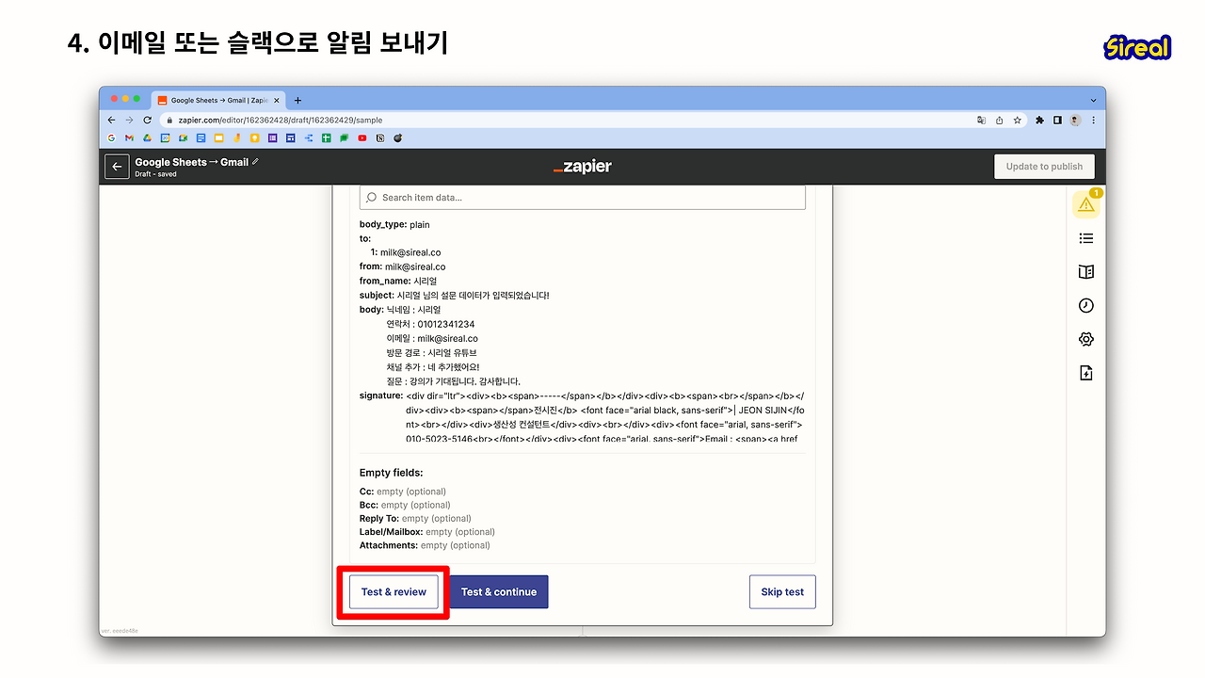Viewport: 1205px width, 678px height.
Task: Open Google bookmark
Action: 112,138
